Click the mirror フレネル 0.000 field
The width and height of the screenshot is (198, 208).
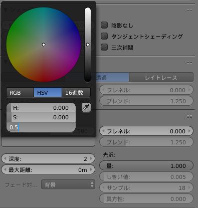pyautogui.click(x=146, y=131)
